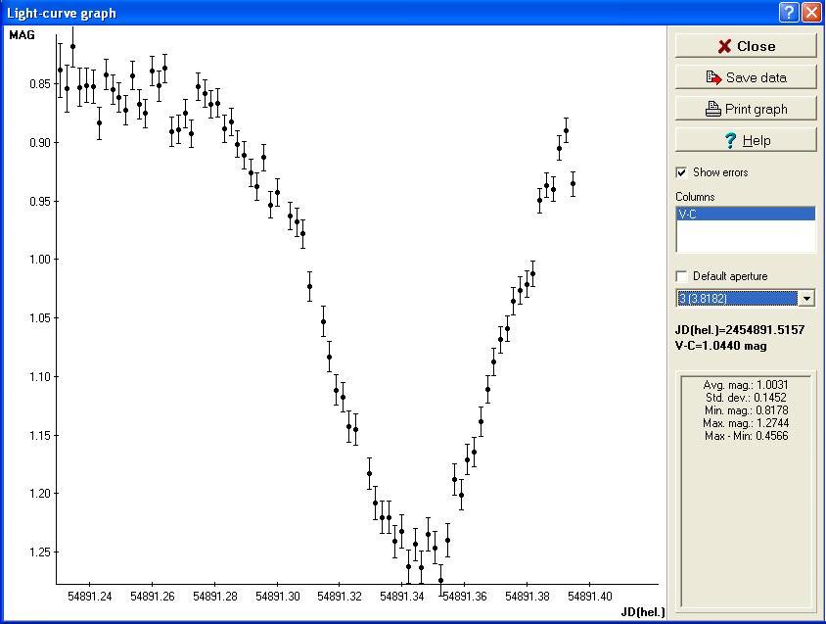Open Help with the question mark button
The height and width of the screenshot is (624, 826).
point(745,140)
